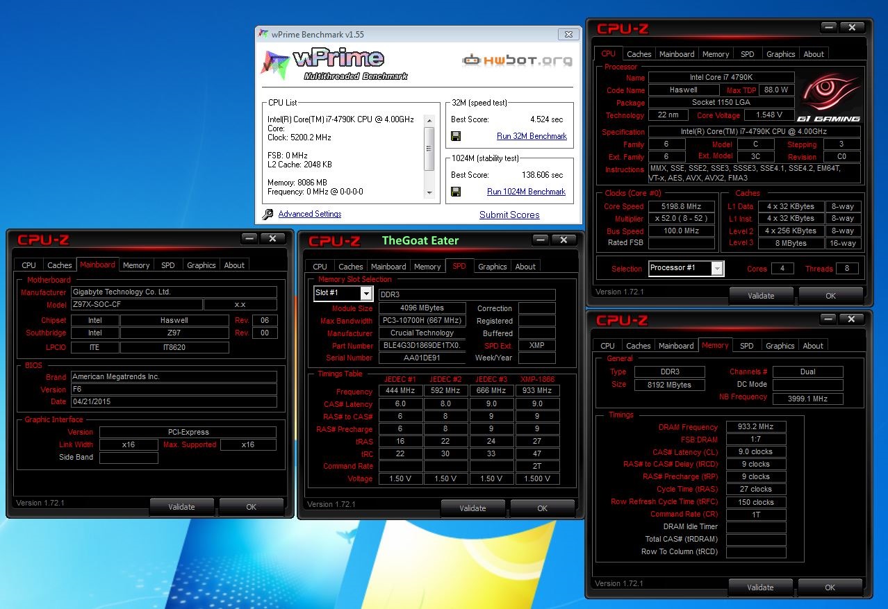Open Slot #1 dropdown in SPD window
The height and width of the screenshot is (609, 888).
pyautogui.click(x=366, y=294)
